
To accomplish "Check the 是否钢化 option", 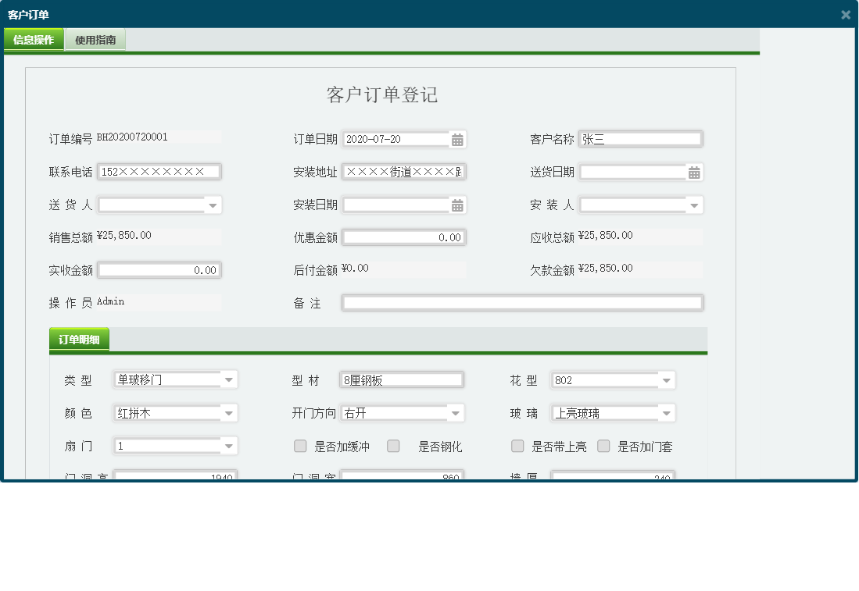I will tap(392, 446).
